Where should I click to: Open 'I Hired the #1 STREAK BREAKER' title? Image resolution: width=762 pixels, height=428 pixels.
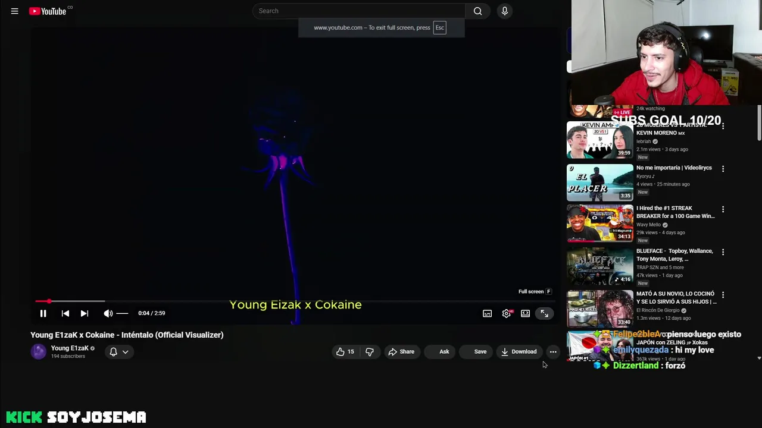[x=675, y=212]
